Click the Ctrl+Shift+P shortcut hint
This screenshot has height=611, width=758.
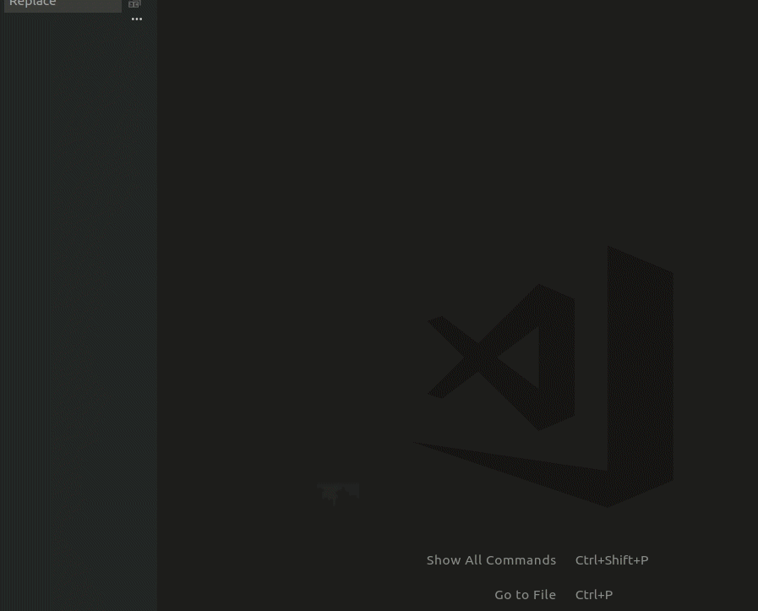click(x=612, y=560)
